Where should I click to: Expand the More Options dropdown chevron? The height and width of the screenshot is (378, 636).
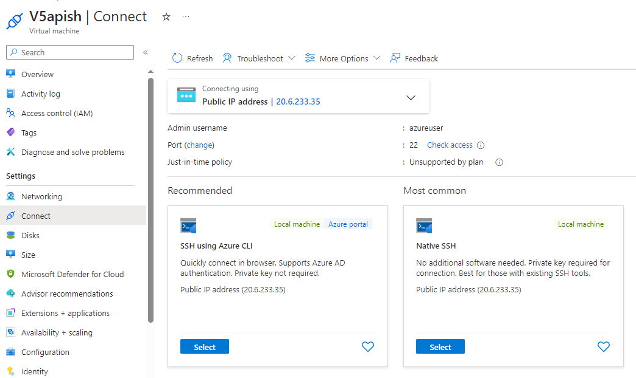coord(377,58)
